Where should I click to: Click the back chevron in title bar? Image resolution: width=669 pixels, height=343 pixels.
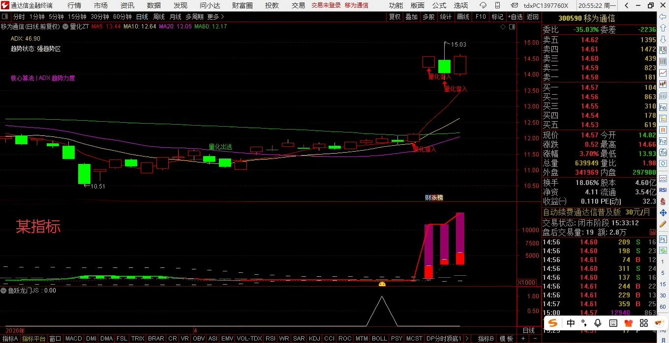coord(626,5)
